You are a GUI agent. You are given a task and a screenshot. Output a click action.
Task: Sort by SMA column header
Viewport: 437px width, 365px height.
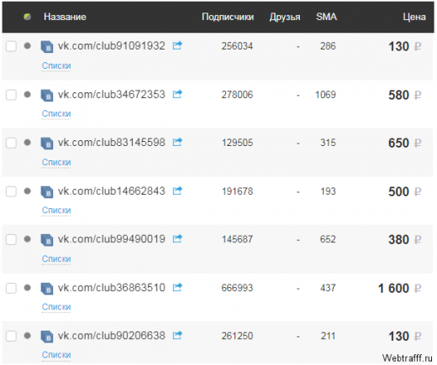coord(326,17)
